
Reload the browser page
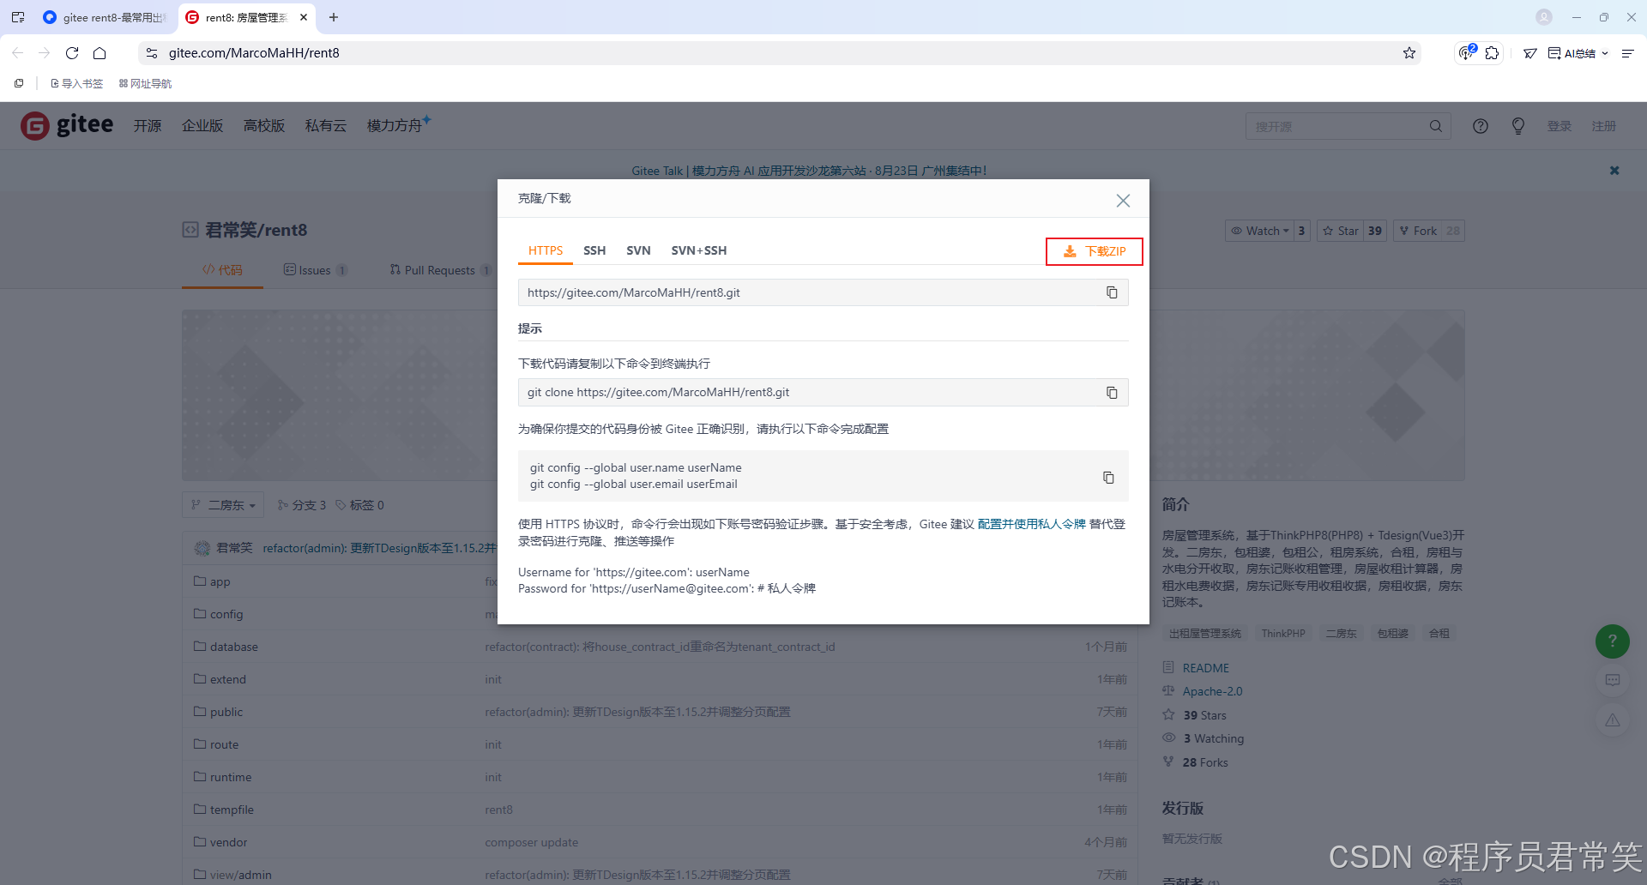point(72,53)
